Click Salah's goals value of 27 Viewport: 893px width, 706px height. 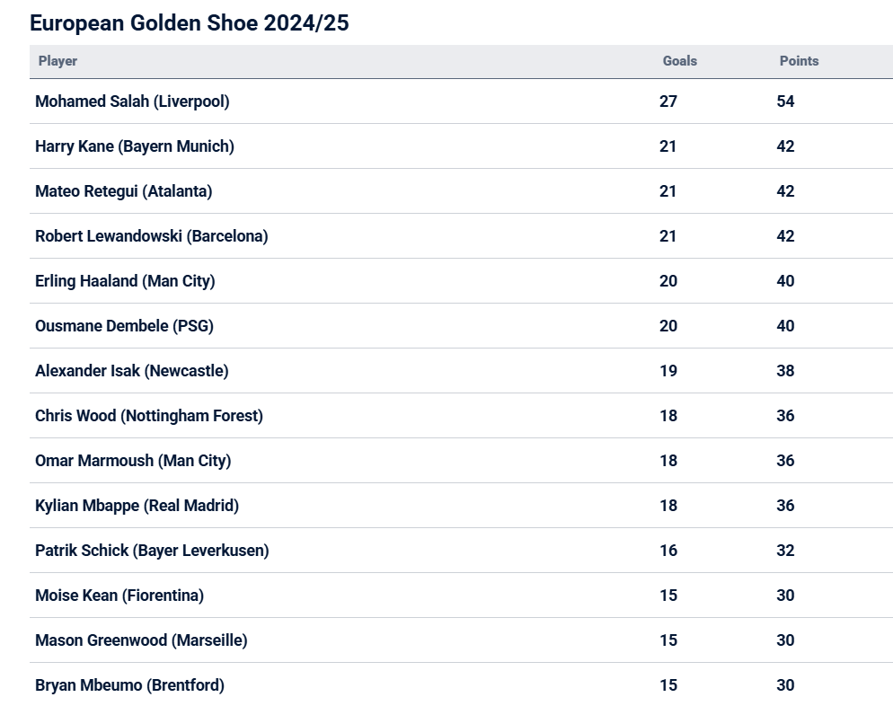668,101
